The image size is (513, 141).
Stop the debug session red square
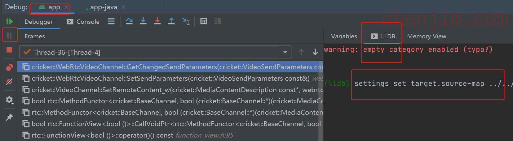[9, 50]
